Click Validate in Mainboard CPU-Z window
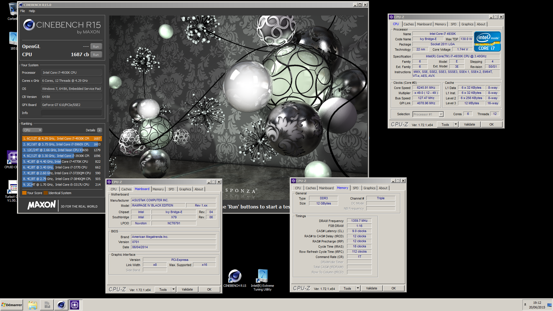The image size is (553, 311). click(187, 290)
